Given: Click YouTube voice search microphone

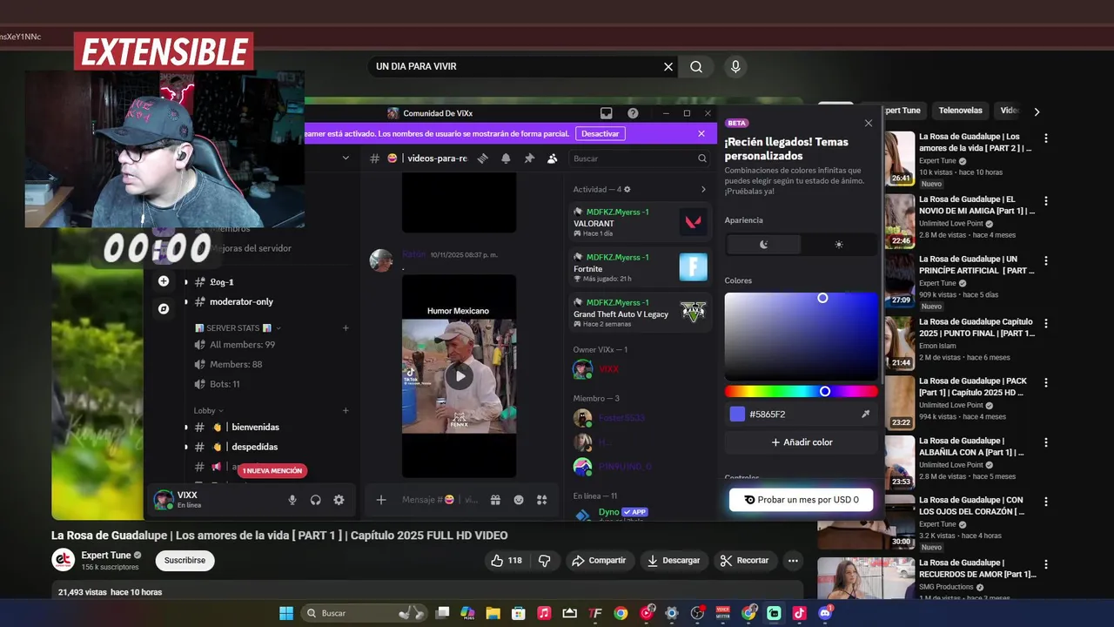Looking at the screenshot, I should [x=735, y=67].
